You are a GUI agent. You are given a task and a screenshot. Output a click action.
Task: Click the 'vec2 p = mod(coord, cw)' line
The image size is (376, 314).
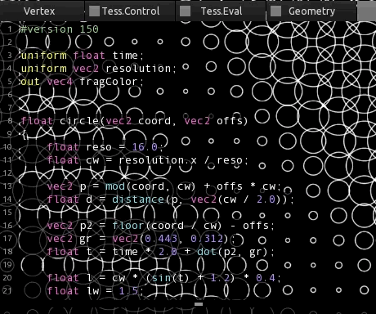[164, 186]
